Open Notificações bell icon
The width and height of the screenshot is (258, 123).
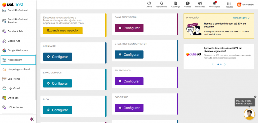coord(214,3)
